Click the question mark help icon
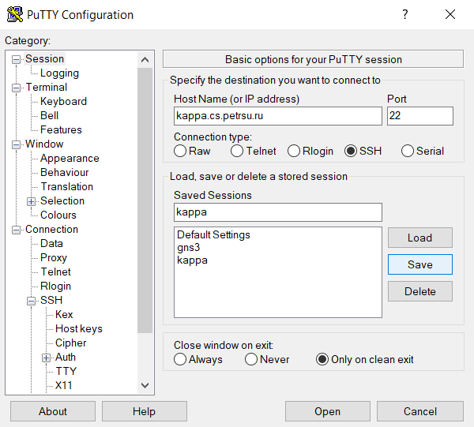The width and height of the screenshot is (474, 427). tap(405, 14)
